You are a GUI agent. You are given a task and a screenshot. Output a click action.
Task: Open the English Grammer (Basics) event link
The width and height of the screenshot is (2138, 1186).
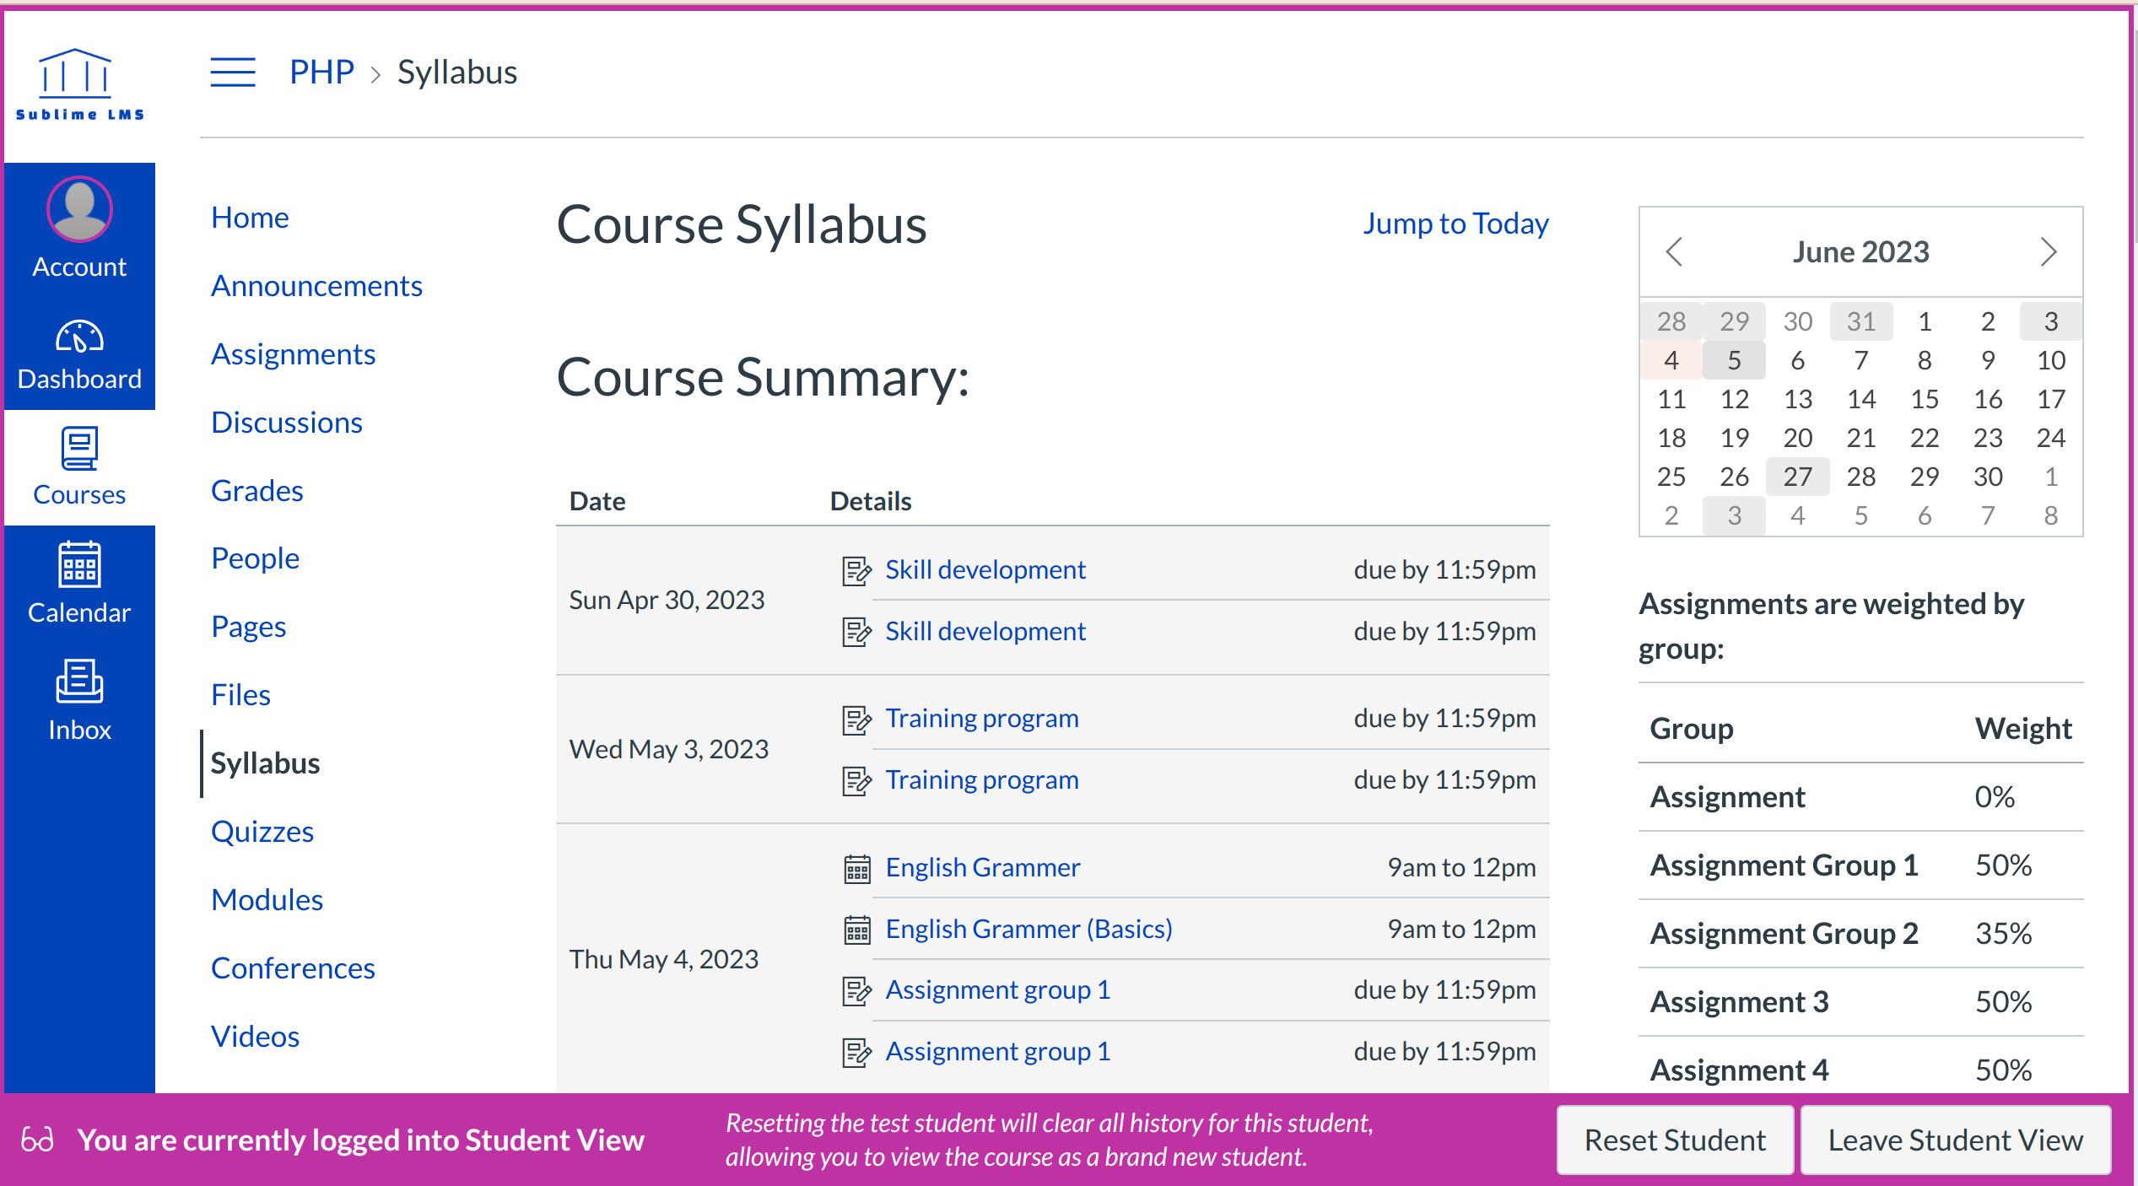coord(1029,929)
